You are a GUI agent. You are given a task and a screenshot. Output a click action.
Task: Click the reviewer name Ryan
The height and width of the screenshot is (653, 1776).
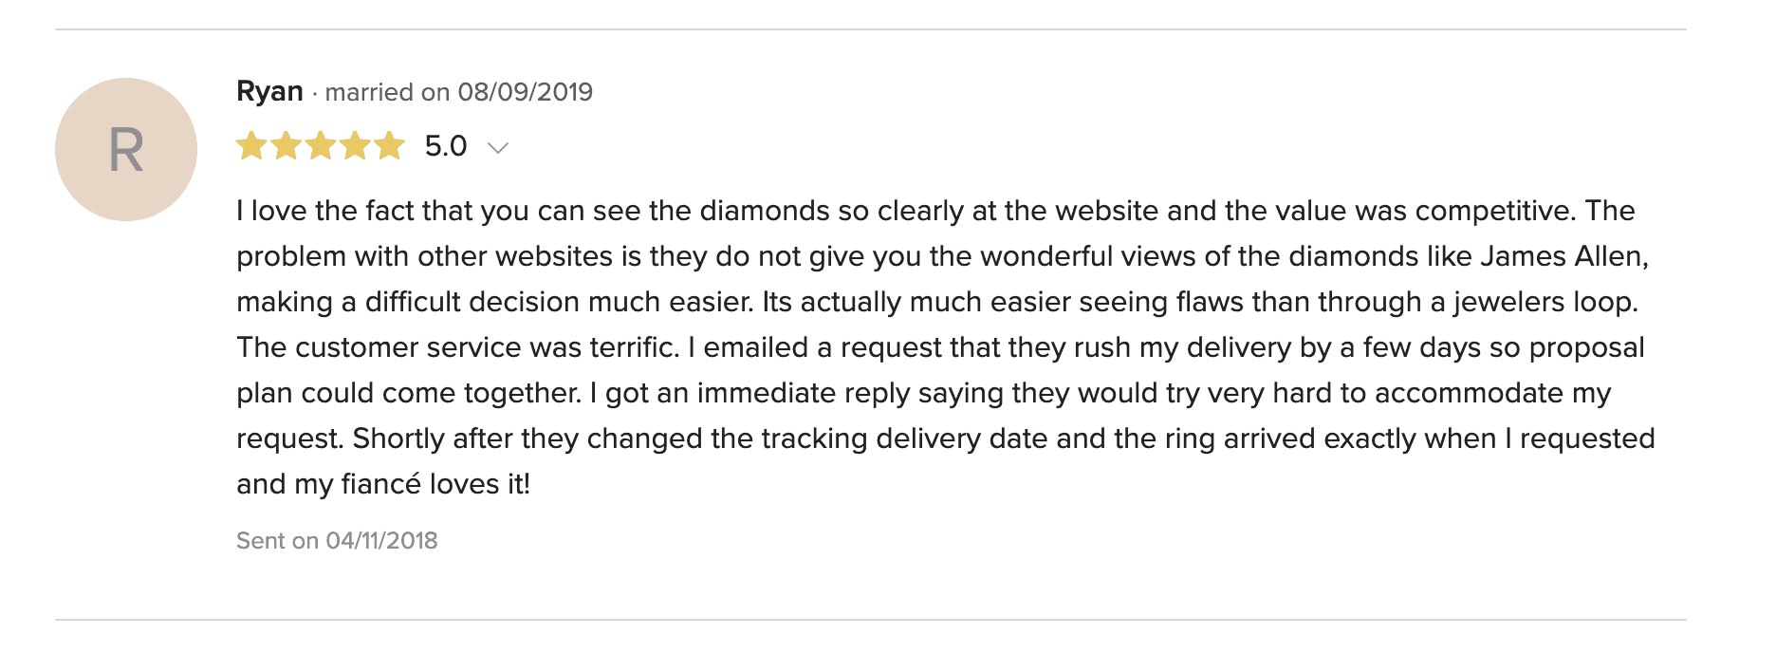pos(270,91)
